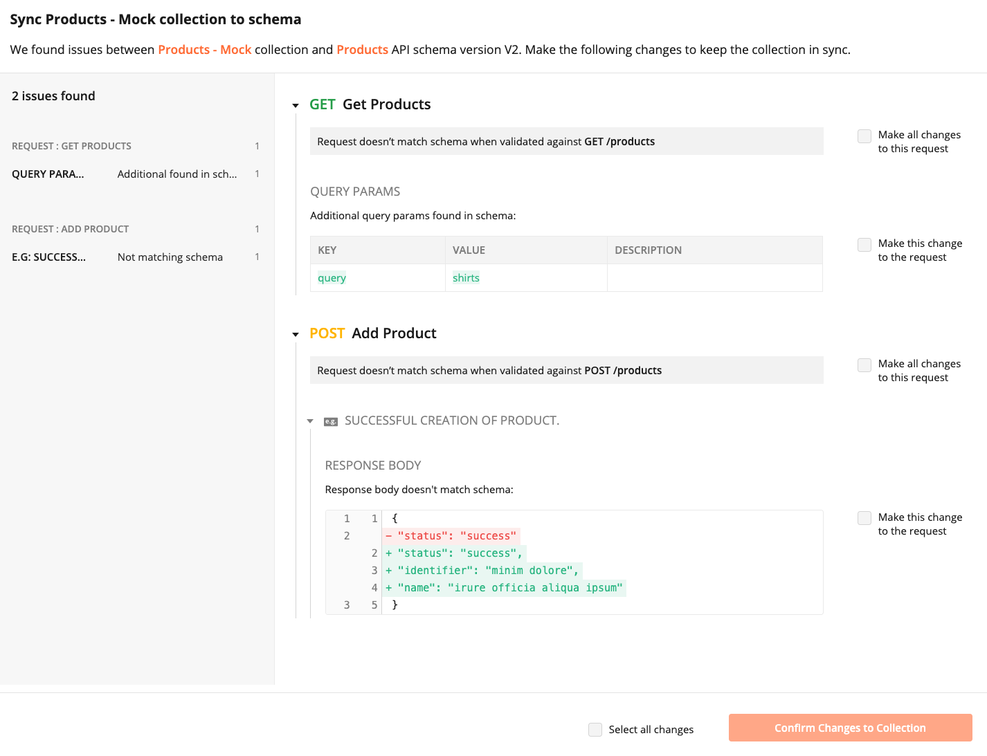Collapse the GET Get Products section
The height and width of the screenshot is (756, 987).
296,106
